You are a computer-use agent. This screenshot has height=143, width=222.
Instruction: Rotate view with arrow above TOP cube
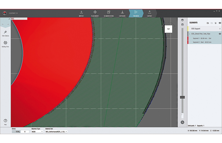click(x=168, y=22)
